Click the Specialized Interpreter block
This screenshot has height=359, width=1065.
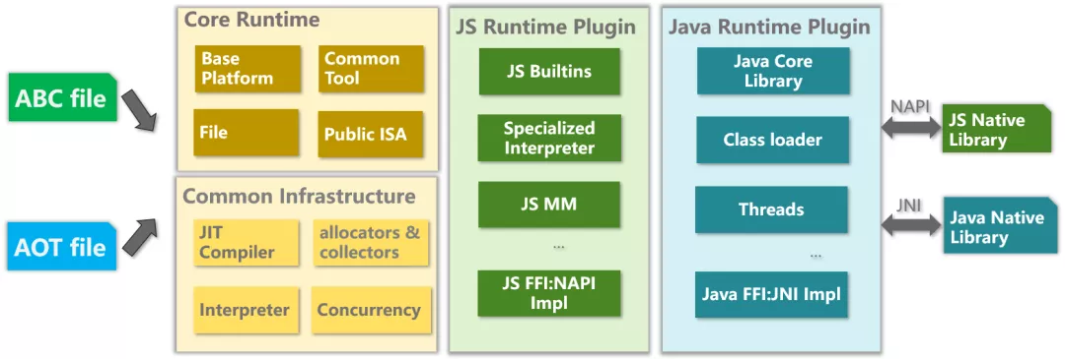(549, 138)
